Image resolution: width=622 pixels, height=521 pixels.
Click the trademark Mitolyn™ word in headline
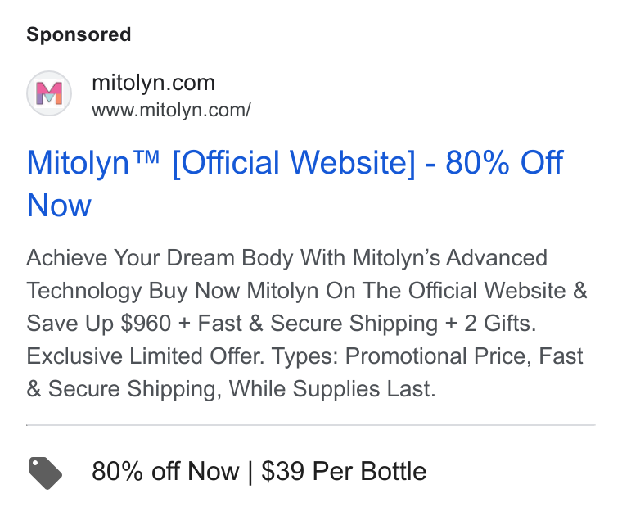(x=92, y=162)
